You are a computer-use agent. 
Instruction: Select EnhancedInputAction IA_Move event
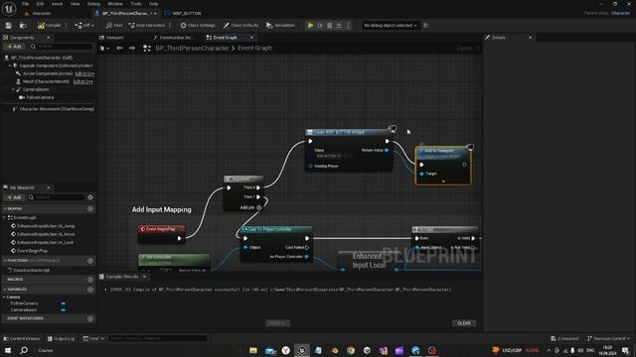click(x=46, y=234)
